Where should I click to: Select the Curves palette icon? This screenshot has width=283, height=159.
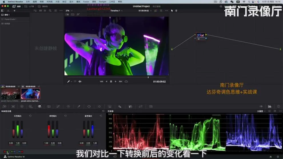pyautogui.click(x=58, y=106)
